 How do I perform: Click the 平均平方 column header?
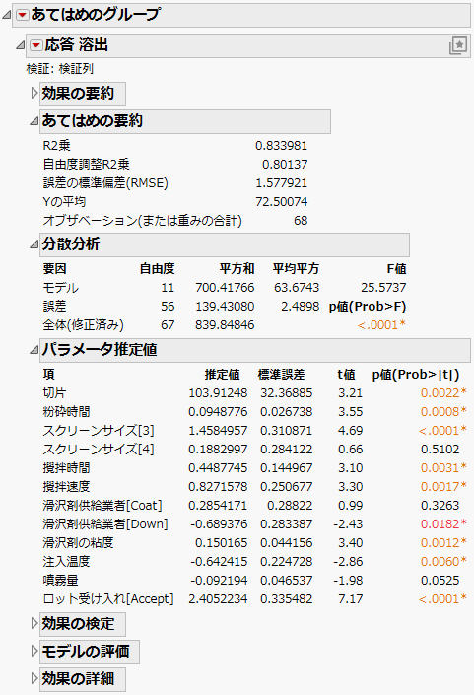coord(296,268)
